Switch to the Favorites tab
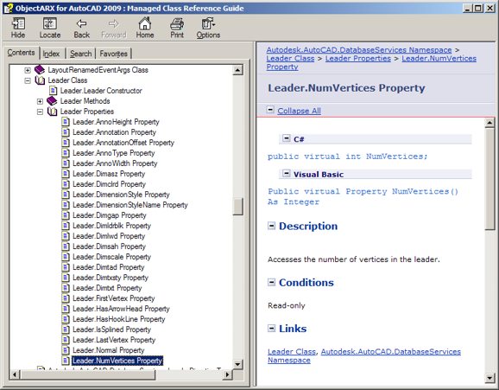 114,54
